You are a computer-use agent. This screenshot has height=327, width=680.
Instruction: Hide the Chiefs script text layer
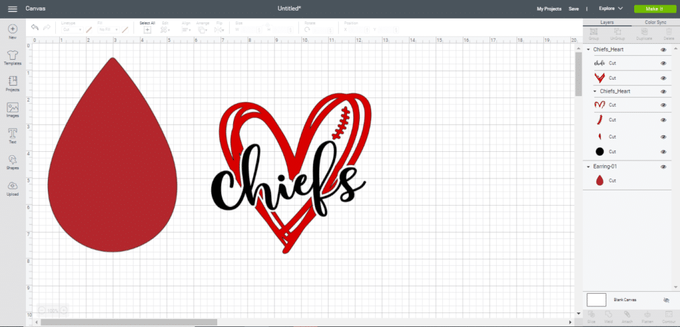[x=663, y=63]
